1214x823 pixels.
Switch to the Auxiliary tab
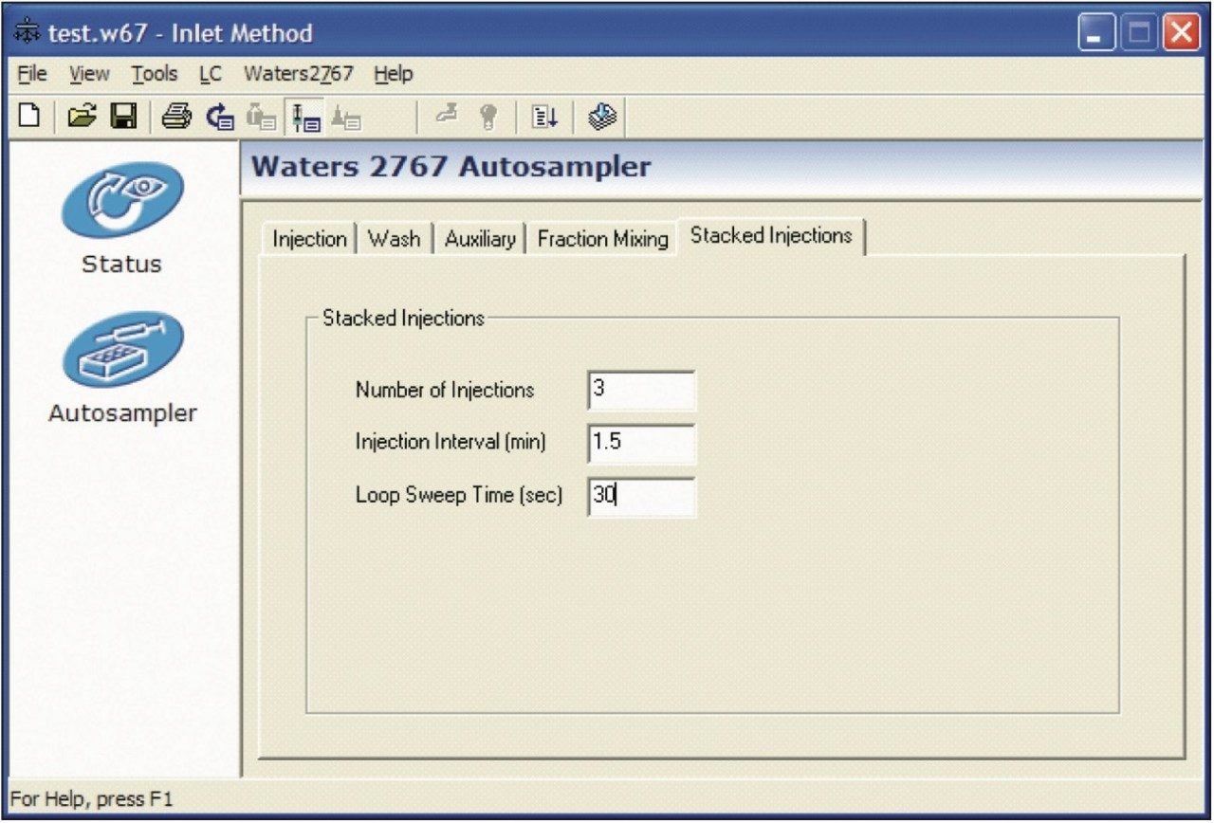click(480, 239)
